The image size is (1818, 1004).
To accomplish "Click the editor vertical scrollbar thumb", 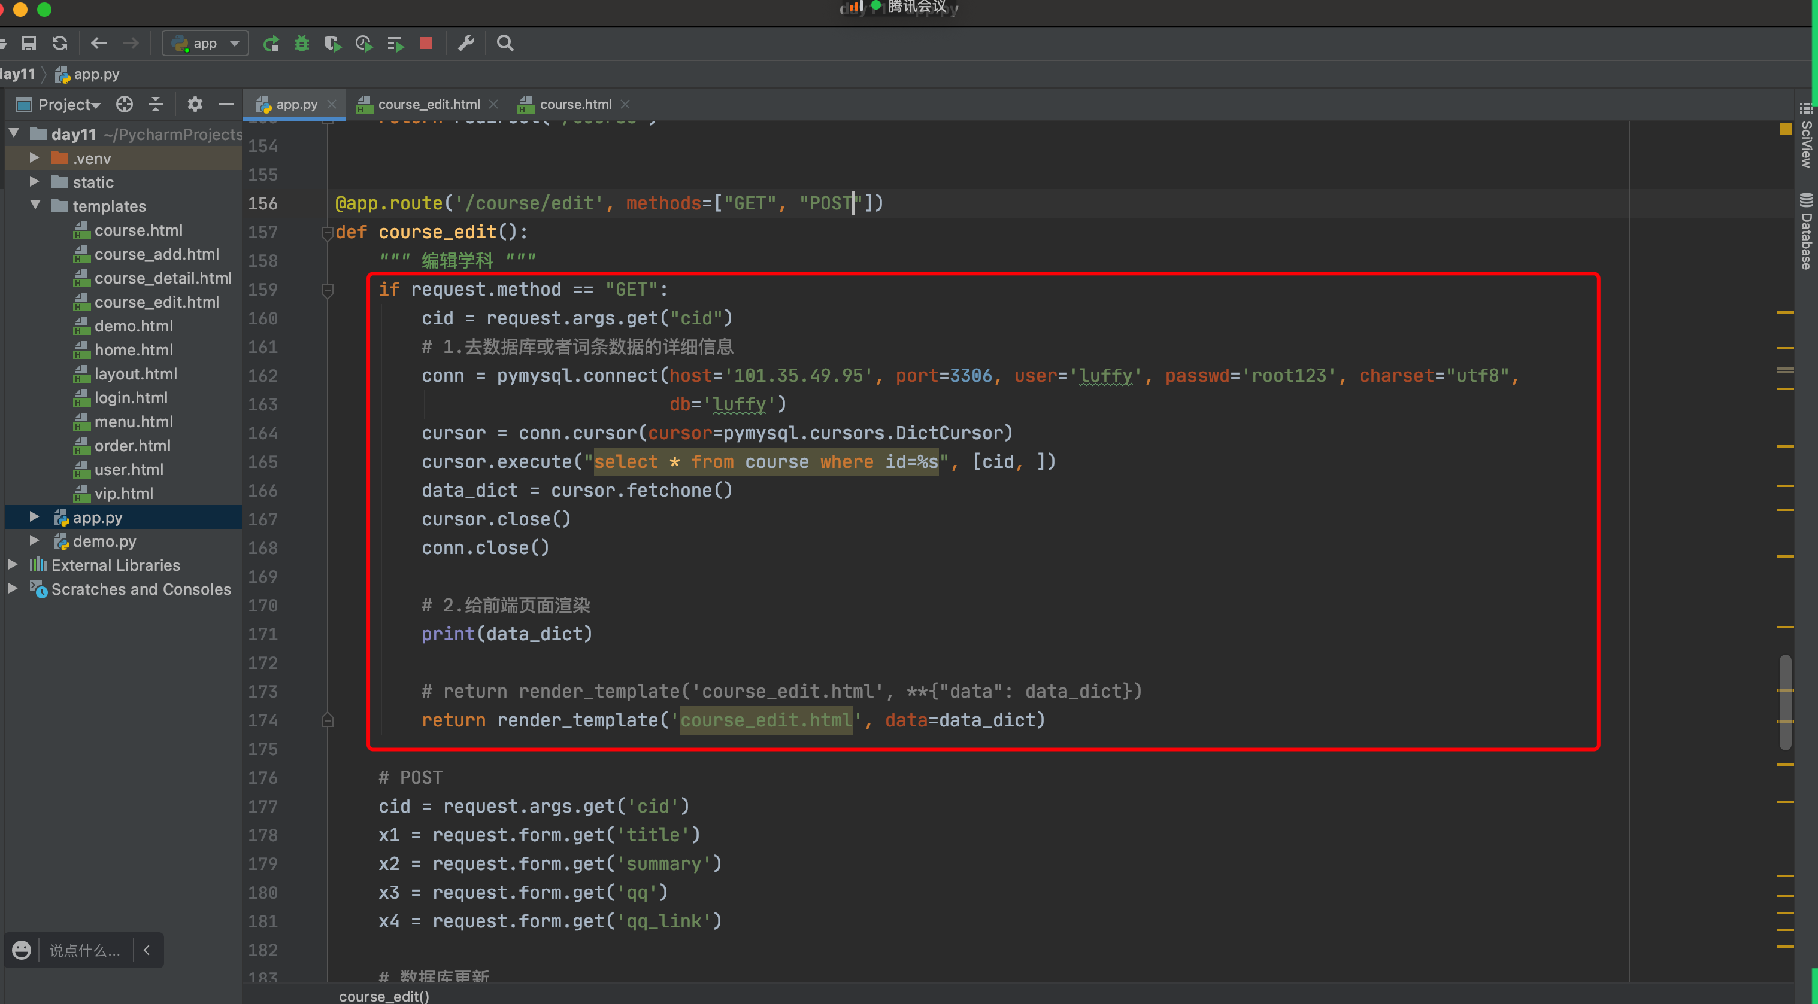I will point(1786,701).
